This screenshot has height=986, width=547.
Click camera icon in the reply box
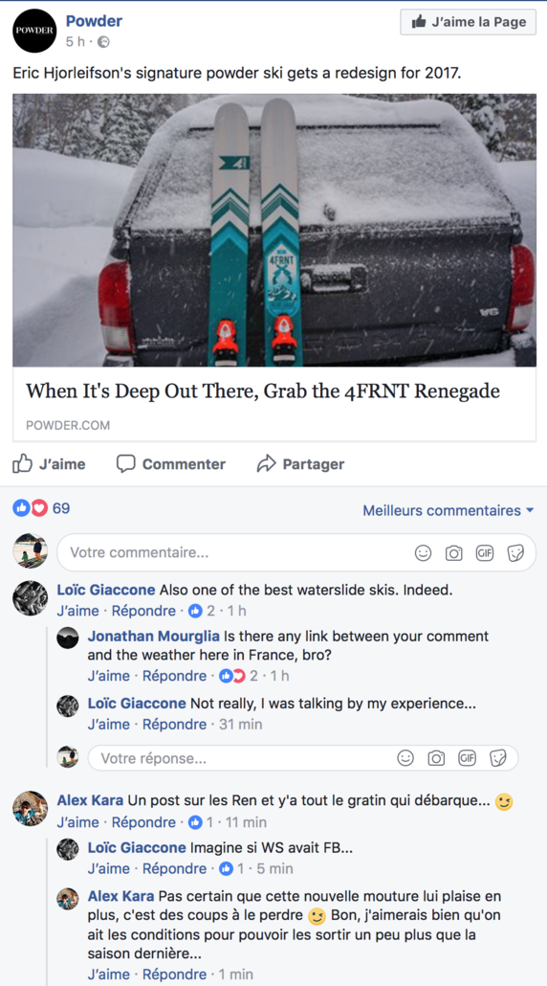point(436,758)
